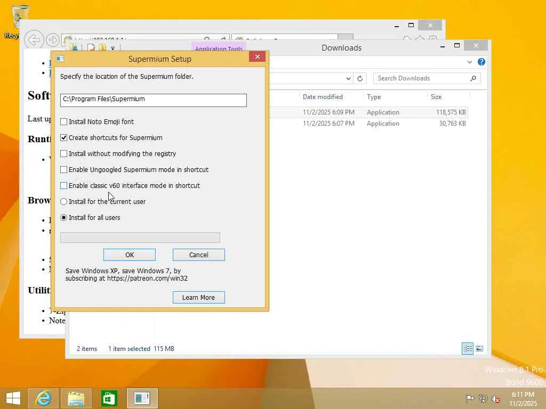Image resolution: width=546 pixels, height=409 pixels.
Task: Open the Windows Start button
Action: tap(13, 398)
